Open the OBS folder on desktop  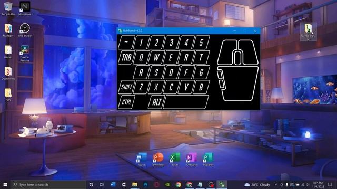pyautogui.click(x=8, y=94)
